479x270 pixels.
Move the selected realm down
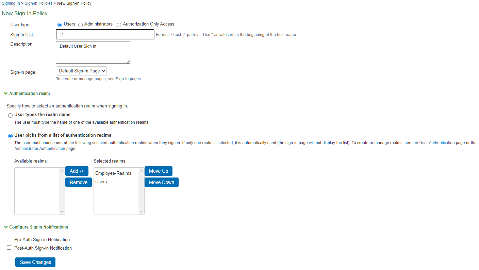(161, 182)
